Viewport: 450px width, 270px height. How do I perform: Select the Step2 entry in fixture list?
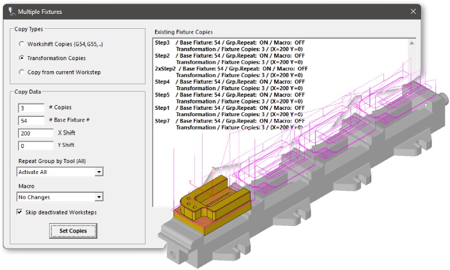[x=230, y=59]
